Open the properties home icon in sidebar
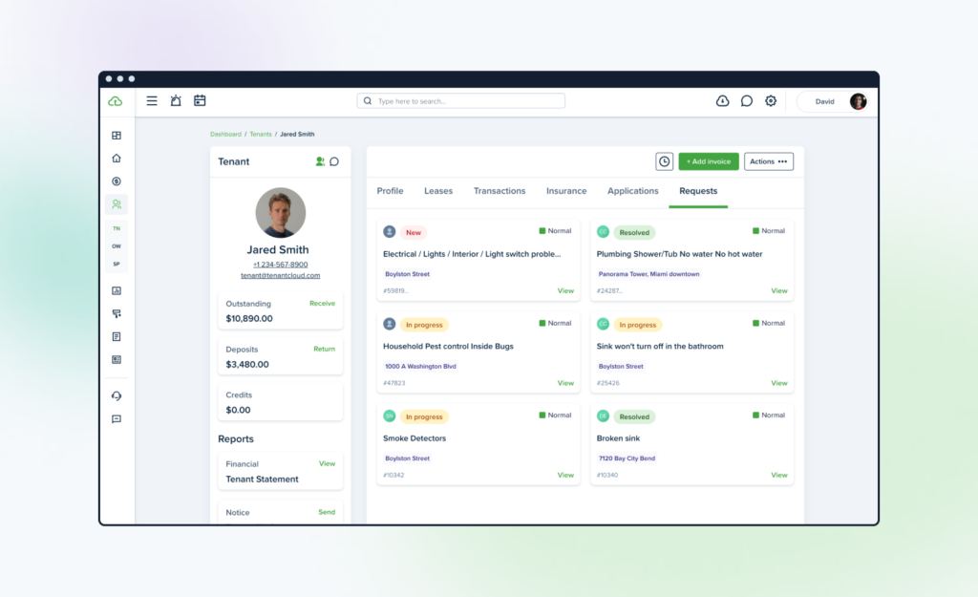Viewport: 978px width, 597px height. click(x=117, y=159)
